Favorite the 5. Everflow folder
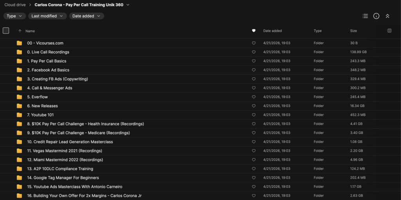This screenshot has width=401, height=200. [x=254, y=97]
